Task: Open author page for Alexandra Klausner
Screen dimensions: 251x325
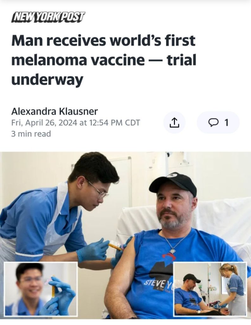Action: [x=55, y=111]
